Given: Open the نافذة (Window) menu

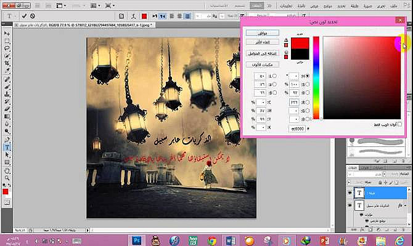Looking at the screenshot, I should 301,6.
